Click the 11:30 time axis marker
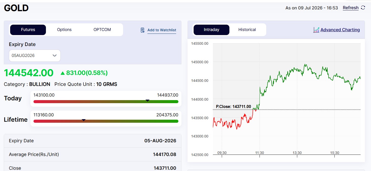This screenshot has height=171, width=371. click(260, 153)
